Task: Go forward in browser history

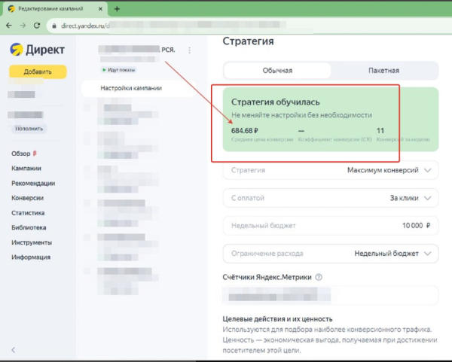Action: pos(23,26)
